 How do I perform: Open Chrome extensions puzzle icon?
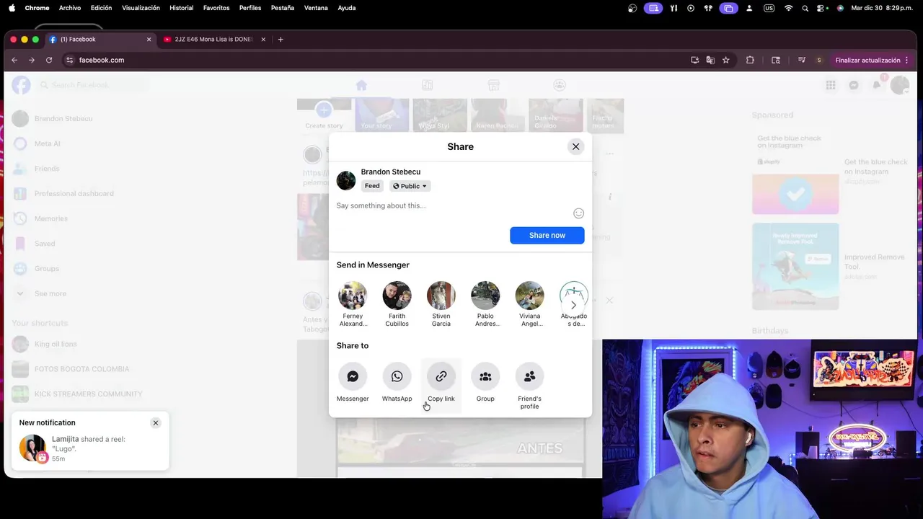(x=750, y=60)
